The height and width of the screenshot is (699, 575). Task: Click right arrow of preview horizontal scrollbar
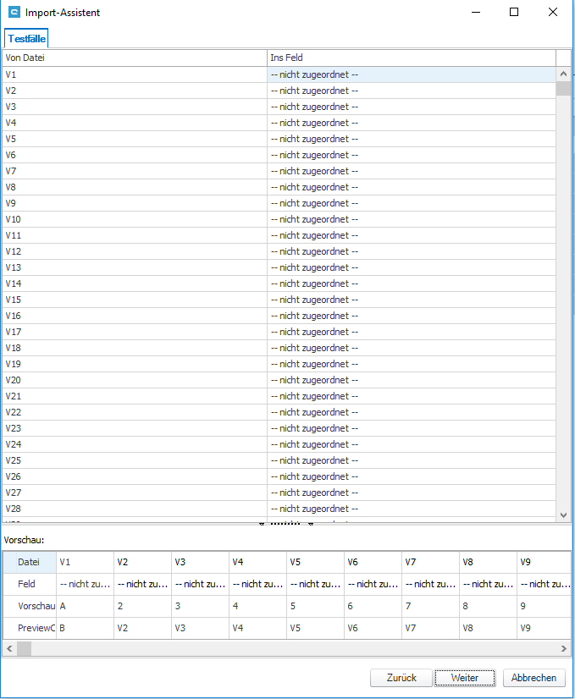(565, 648)
